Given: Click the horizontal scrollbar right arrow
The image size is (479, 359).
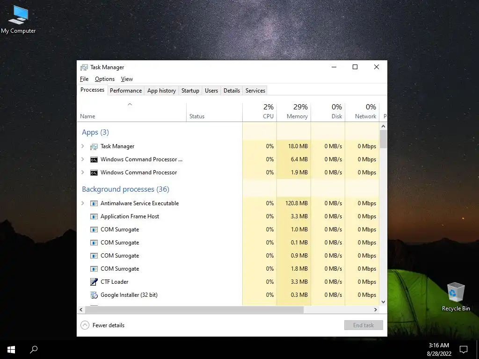Looking at the screenshot, I should pos(376,309).
